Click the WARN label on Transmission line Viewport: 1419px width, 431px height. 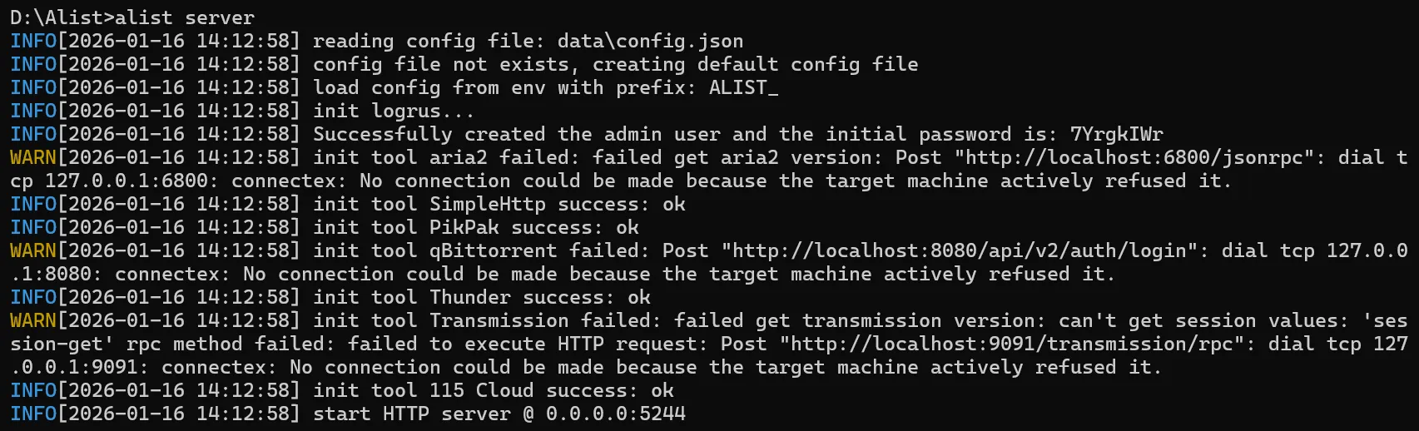tap(33, 320)
